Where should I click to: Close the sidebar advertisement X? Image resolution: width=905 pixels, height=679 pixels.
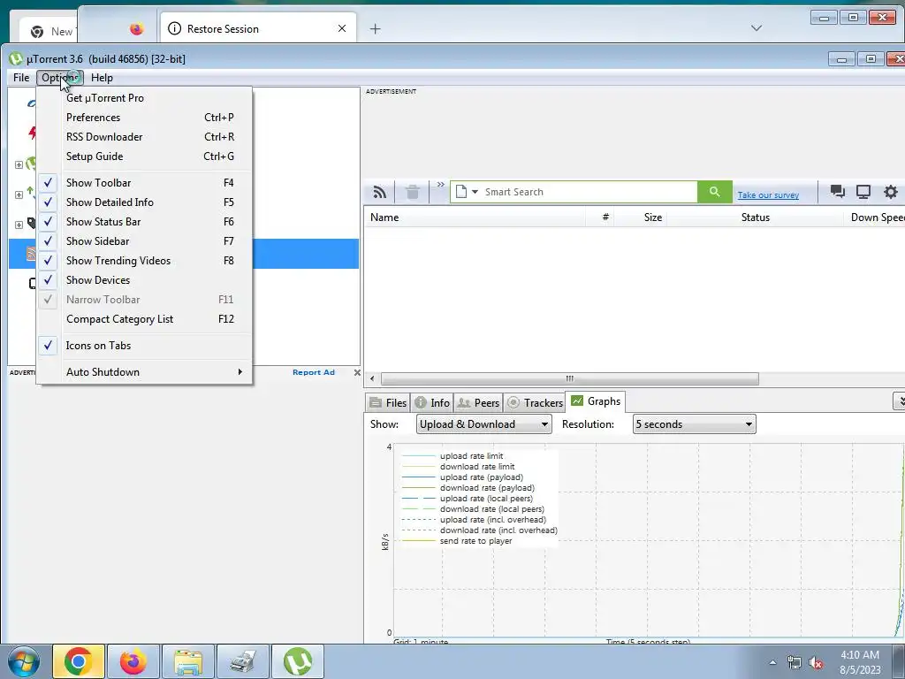pyautogui.click(x=357, y=373)
